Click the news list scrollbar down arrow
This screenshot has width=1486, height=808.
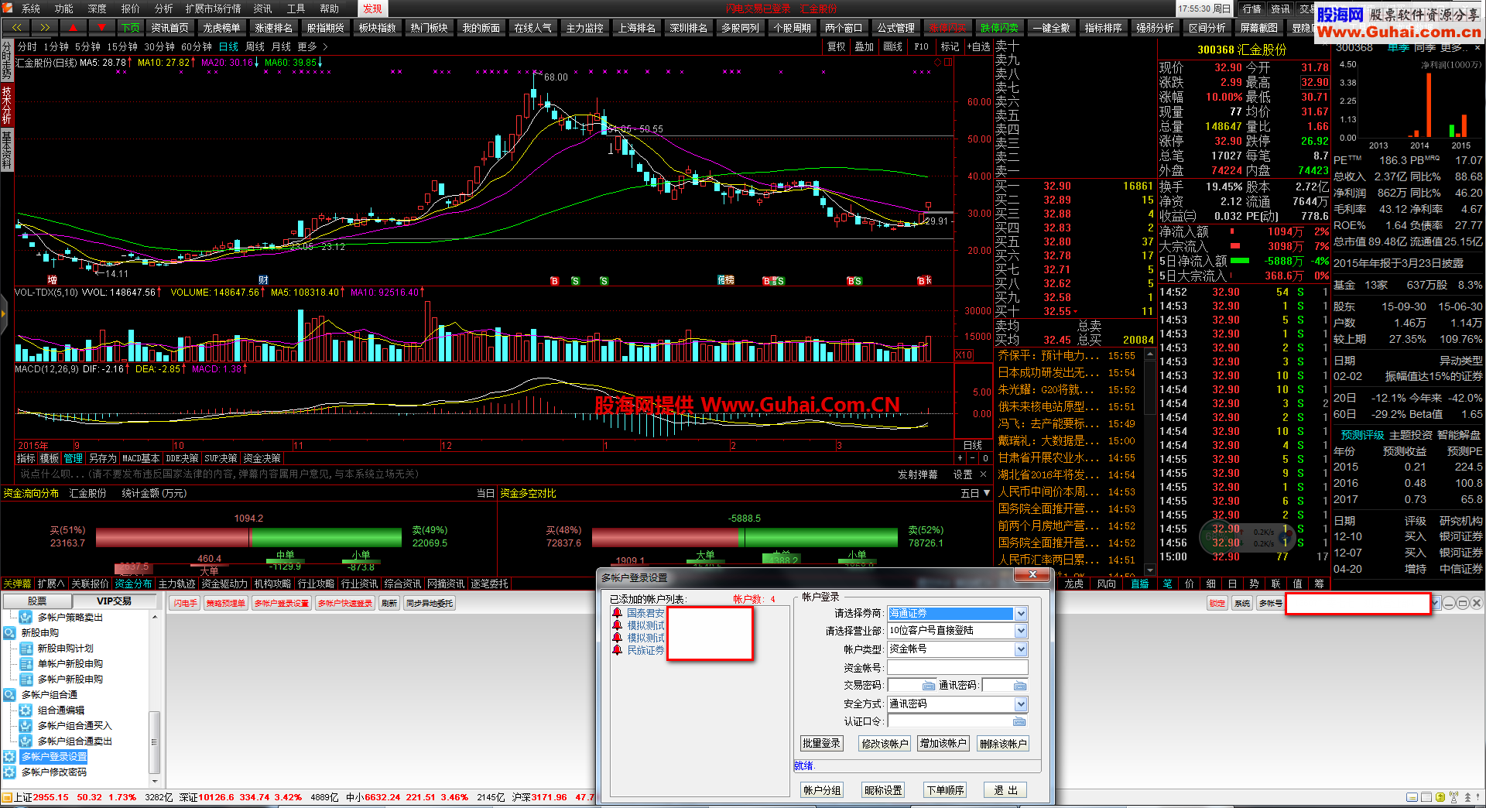point(1150,570)
